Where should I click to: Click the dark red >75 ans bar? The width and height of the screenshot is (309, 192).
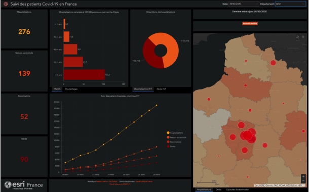[84, 75]
